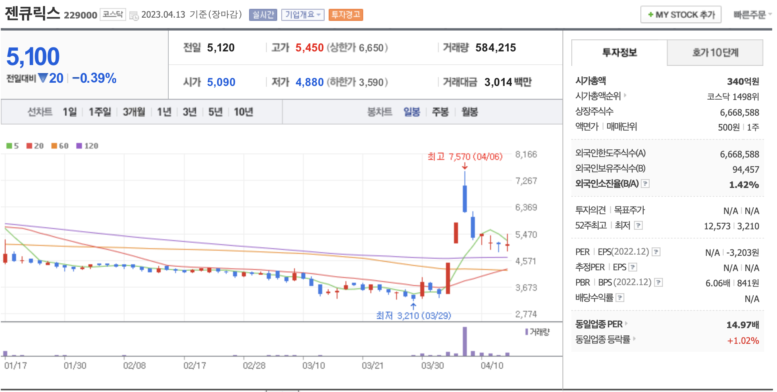Open the 빠른주문 dropdown menu
This screenshot has width=777, height=392.
pos(752,15)
